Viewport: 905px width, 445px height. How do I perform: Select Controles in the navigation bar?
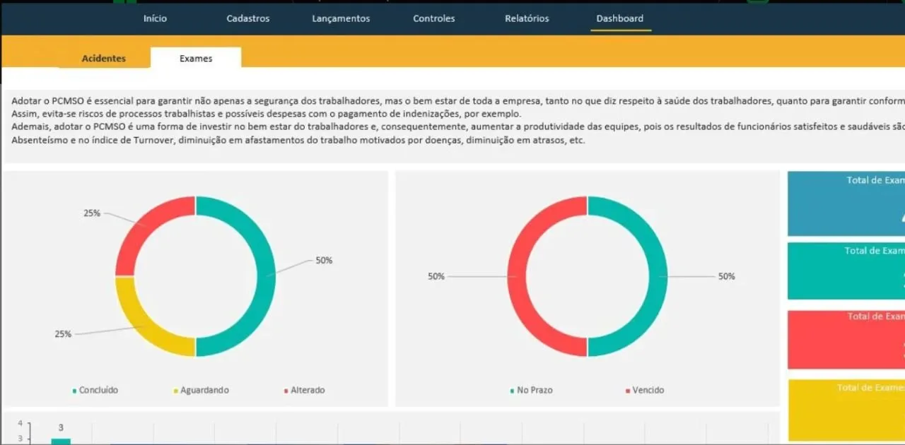tap(433, 18)
